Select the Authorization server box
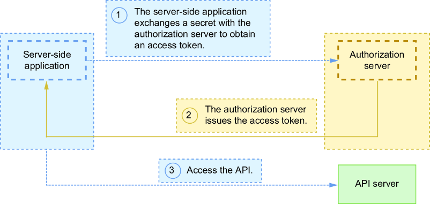Viewport: 430px width, 204px height. [377, 61]
